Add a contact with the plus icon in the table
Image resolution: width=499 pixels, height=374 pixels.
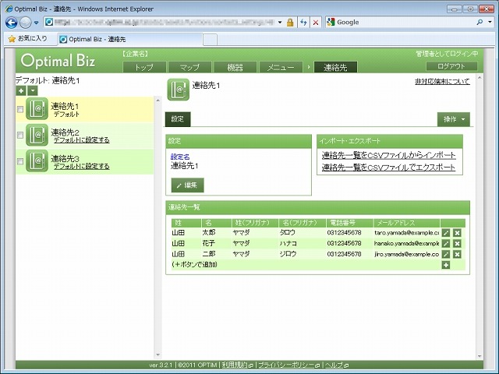pyautogui.click(x=446, y=265)
